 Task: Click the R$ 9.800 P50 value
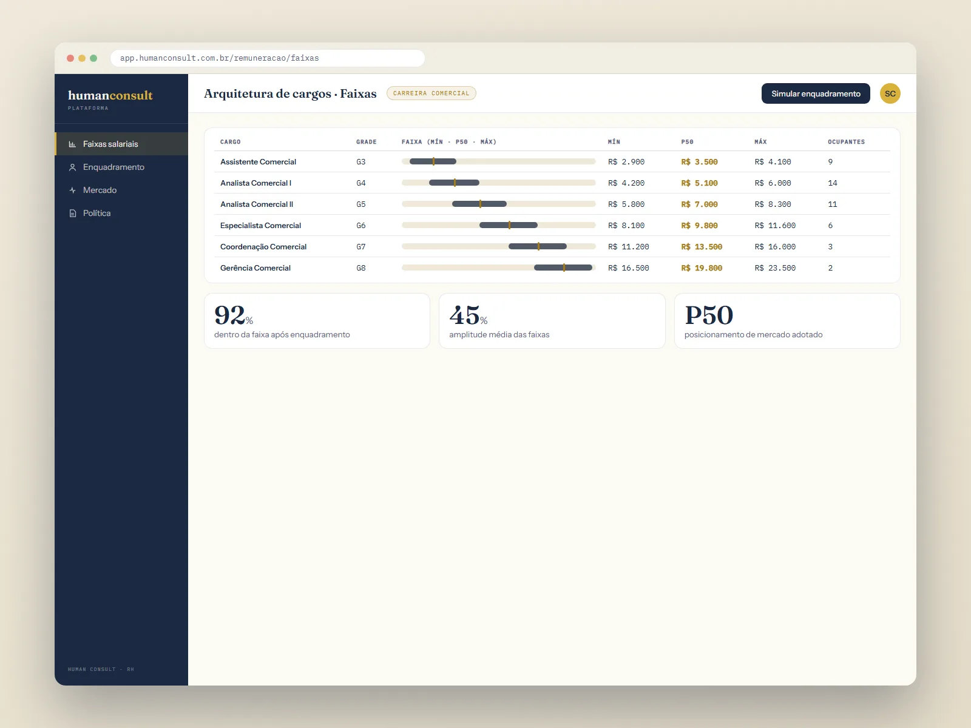click(699, 226)
